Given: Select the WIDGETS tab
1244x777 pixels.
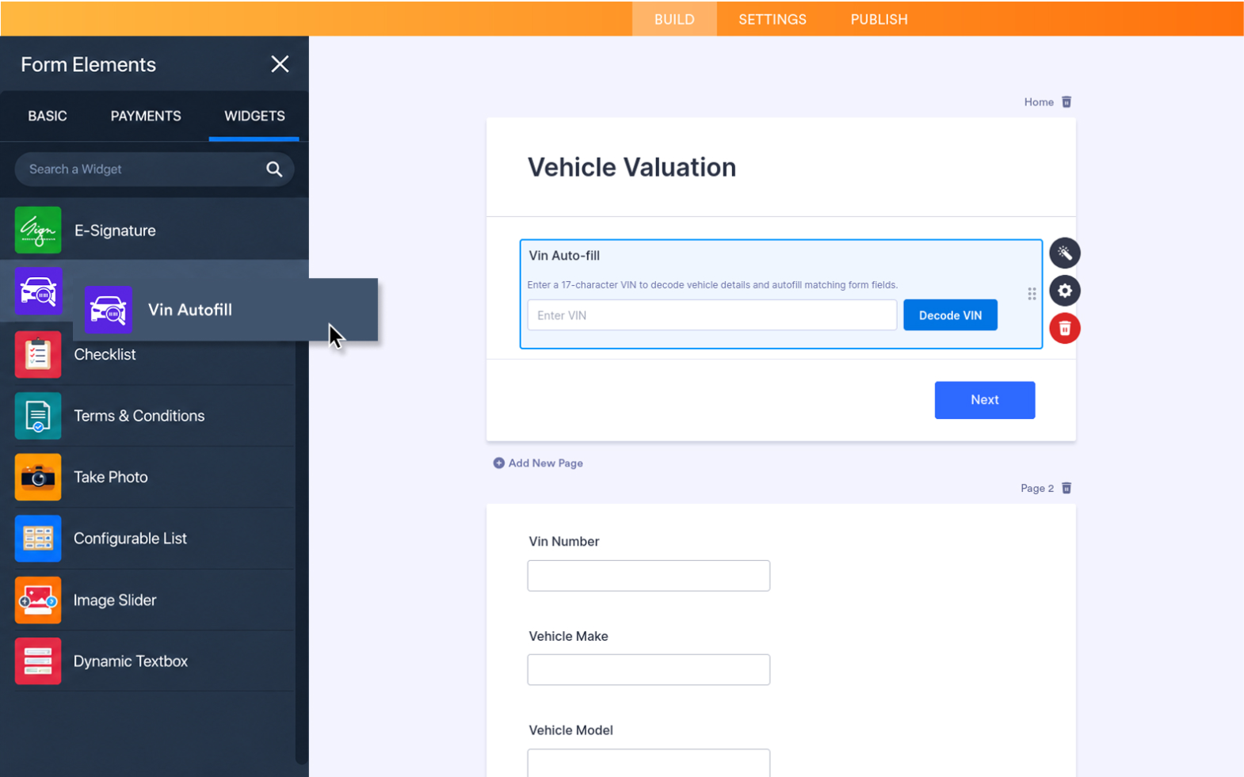Looking at the screenshot, I should (254, 116).
